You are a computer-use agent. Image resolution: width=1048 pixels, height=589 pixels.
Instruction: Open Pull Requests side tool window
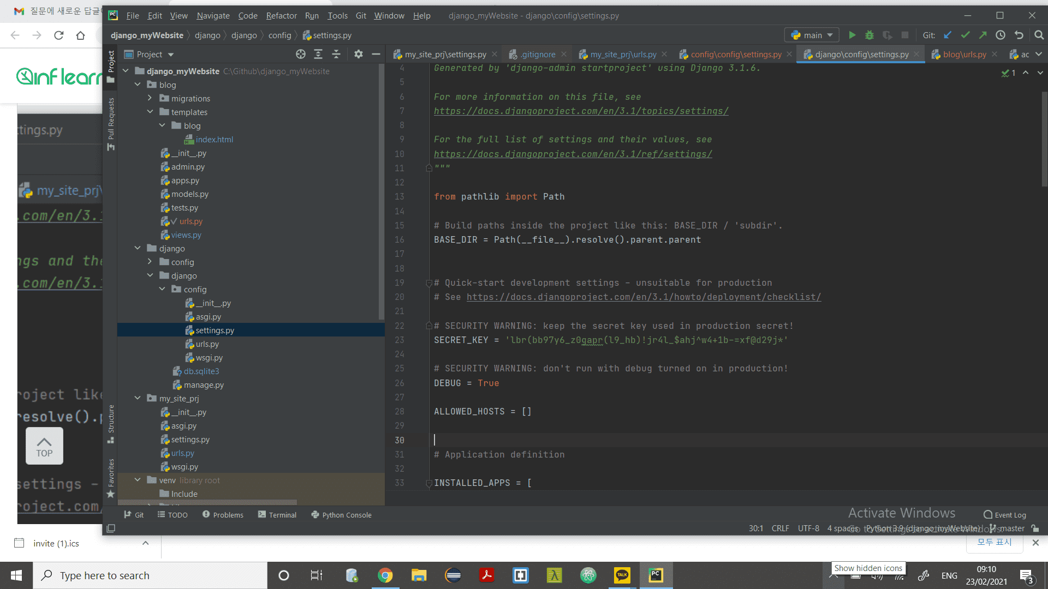111,124
